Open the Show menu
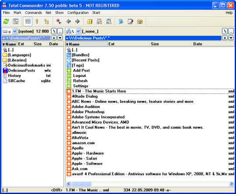Image resolution: width=236 pixels, height=194 pixels. coord(59,13)
